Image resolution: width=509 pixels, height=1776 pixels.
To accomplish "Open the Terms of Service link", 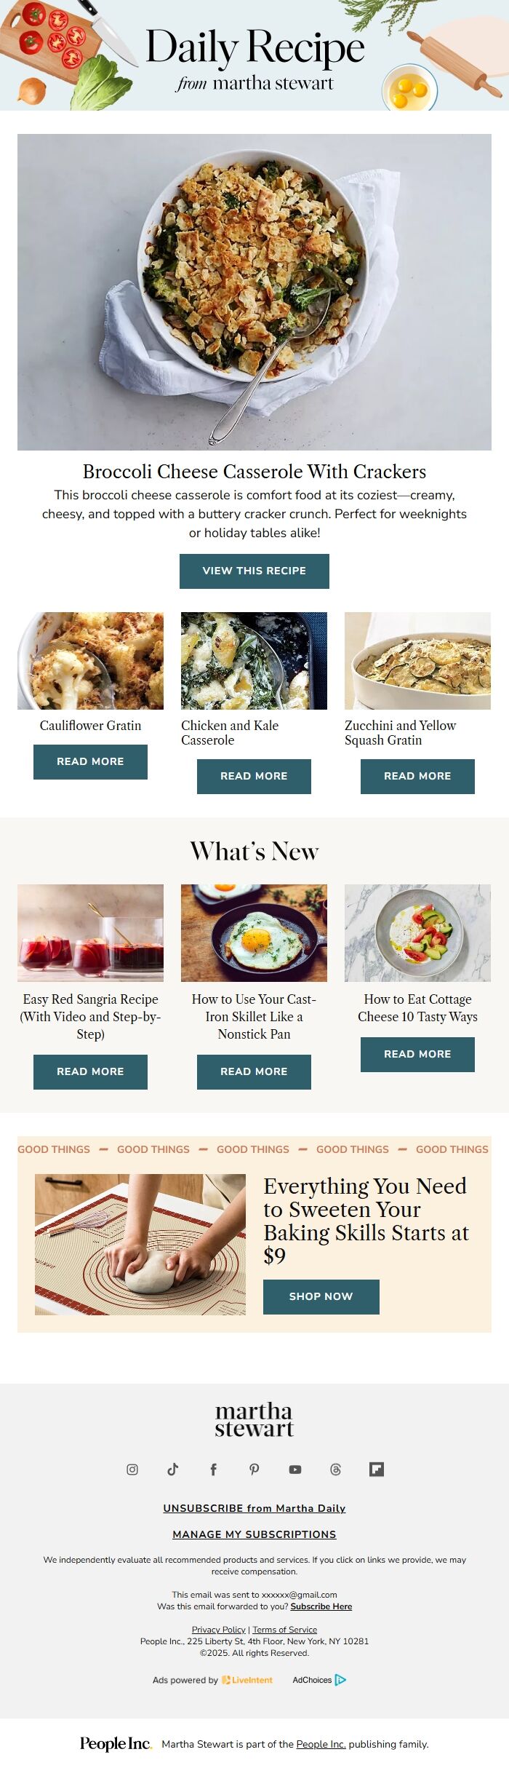I will (x=285, y=1630).
